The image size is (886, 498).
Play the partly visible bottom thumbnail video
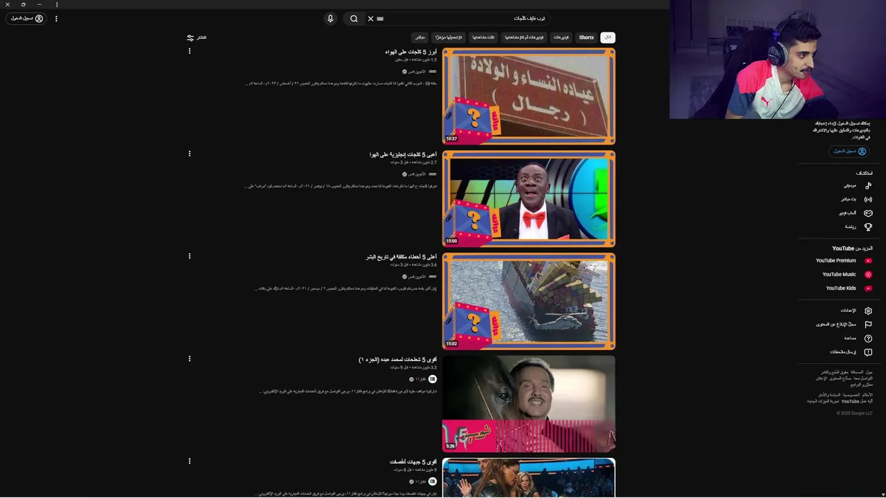coord(529,477)
